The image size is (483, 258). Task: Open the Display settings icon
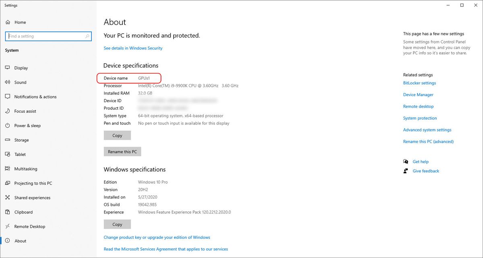[7, 68]
